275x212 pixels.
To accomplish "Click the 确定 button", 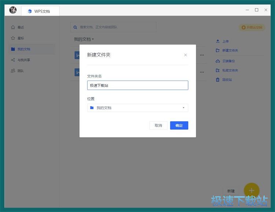I will click(x=179, y=125).
